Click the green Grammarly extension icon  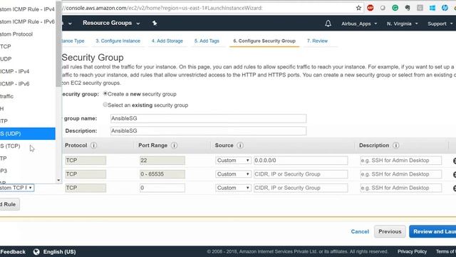pos(395,8)
